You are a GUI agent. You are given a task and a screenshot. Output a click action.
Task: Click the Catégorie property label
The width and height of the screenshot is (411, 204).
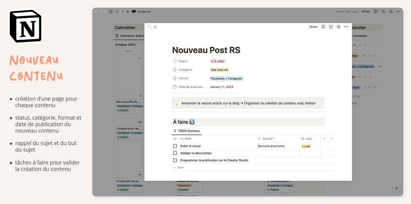click(x=185, y=70)
